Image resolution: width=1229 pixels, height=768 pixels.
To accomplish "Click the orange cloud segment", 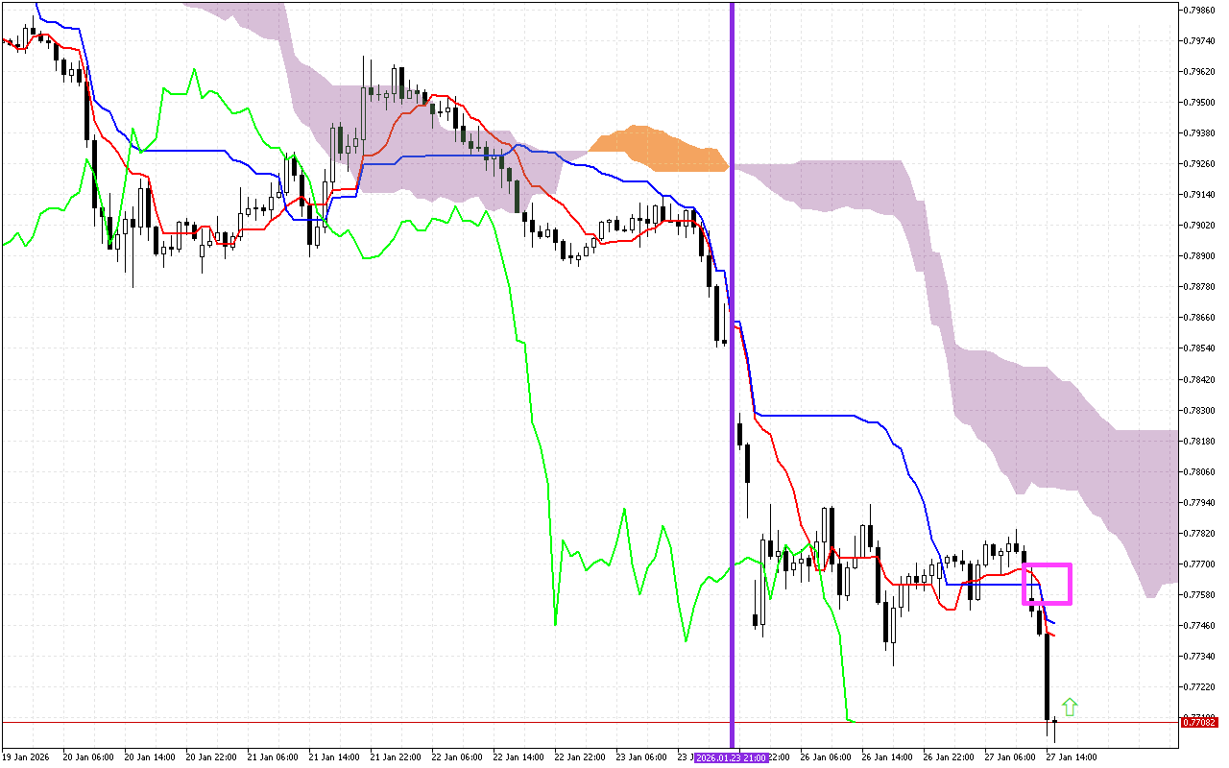I will coord(661,149).
